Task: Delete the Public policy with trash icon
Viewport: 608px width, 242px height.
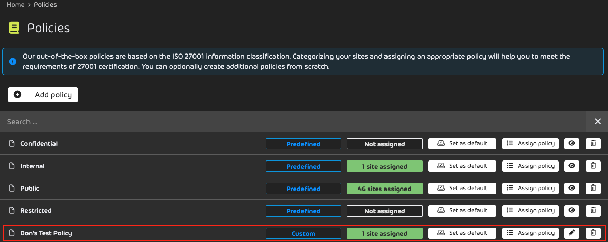Action: coord(593,189)
